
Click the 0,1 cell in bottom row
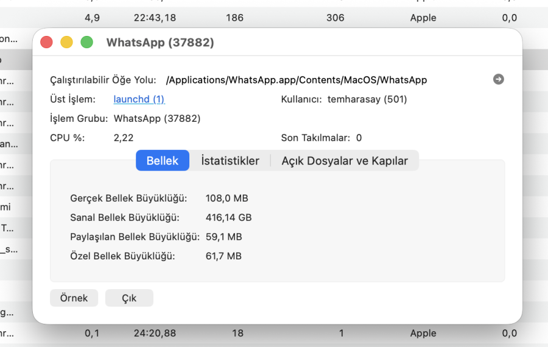coord(92,333)
